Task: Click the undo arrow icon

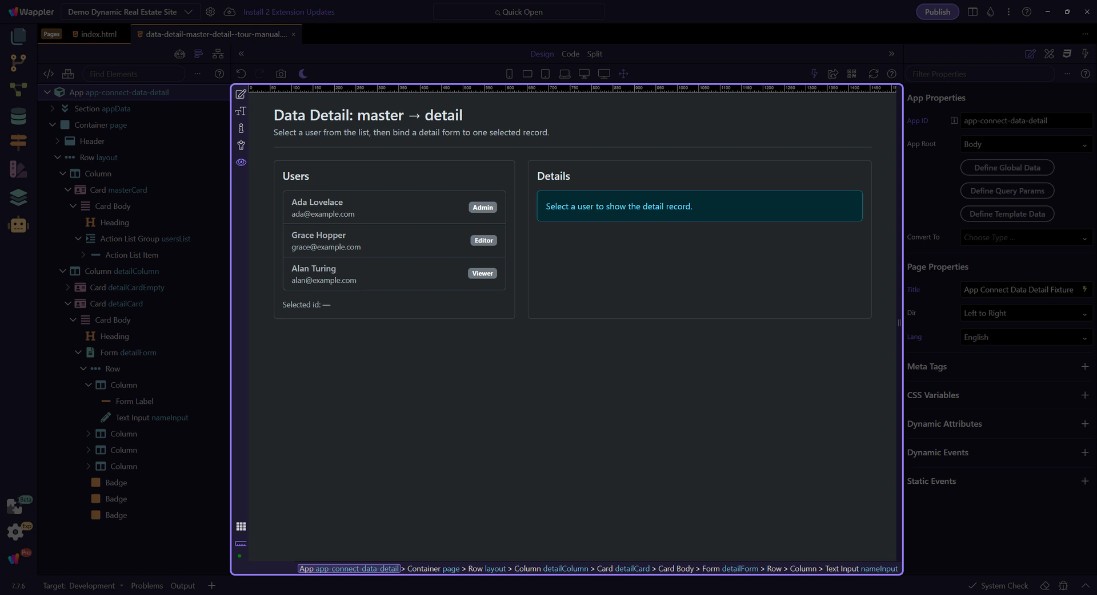Action: pyautogui.click(x=241, y=74)
